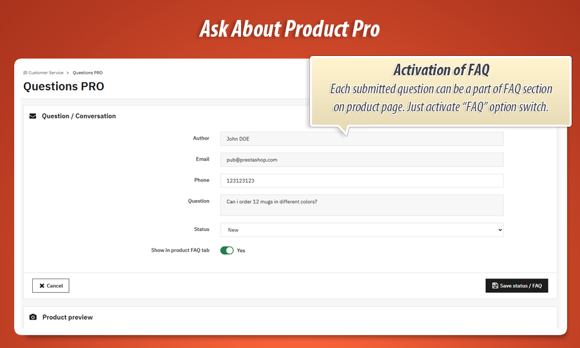580x348 pixels.
Task: Toggle the Show in product FAQ tab switch
Action: 227,251
